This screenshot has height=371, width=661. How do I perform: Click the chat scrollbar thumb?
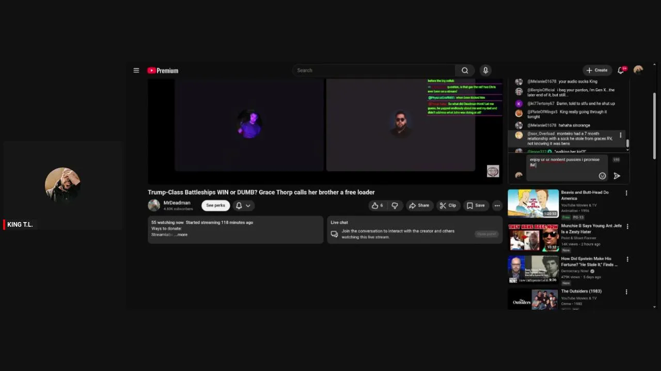pos(627,143)
